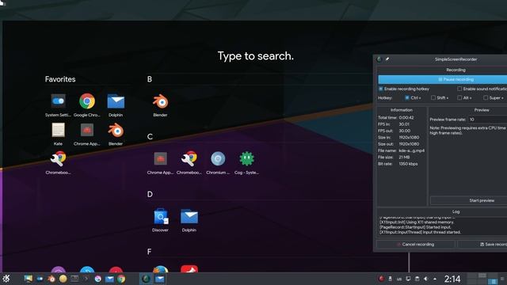Click the Preview frame rate field
Image resolution: width=507 pixels, height=285 pixels.
tap(488, 120)
